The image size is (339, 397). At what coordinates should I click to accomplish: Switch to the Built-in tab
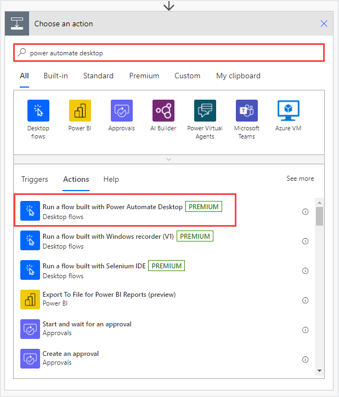pyautogui.click(x=56, y=76)
